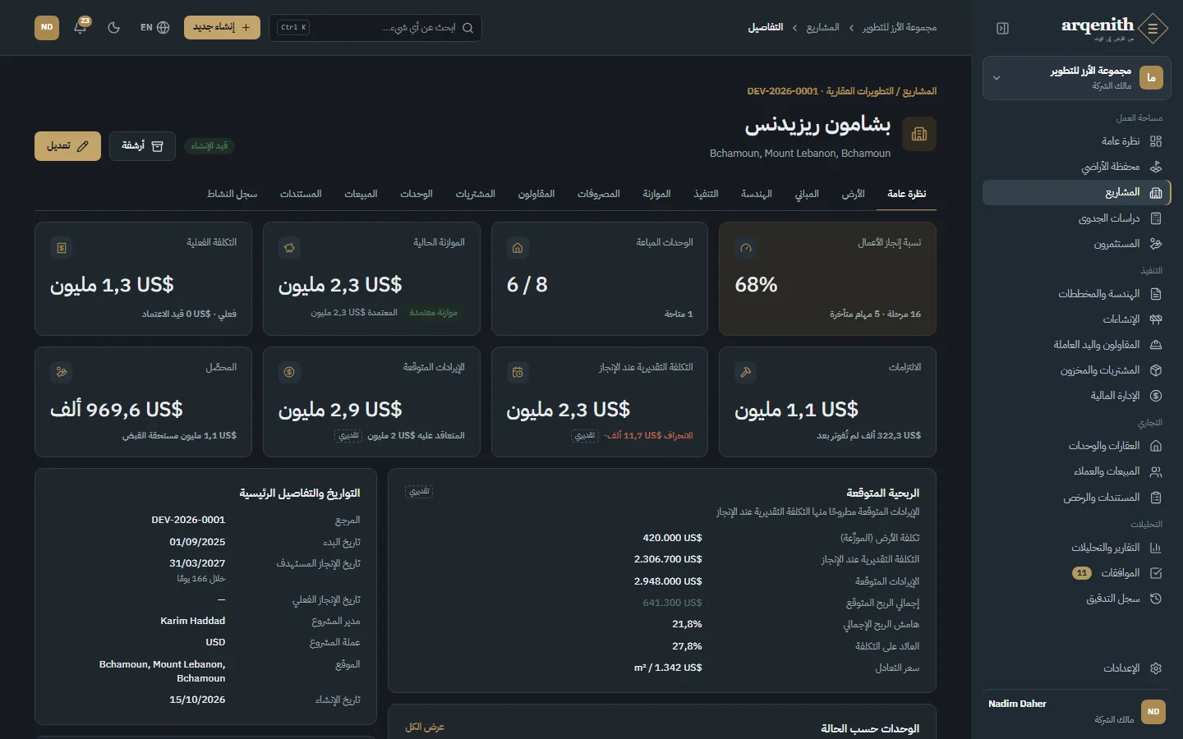Click the 68% نسبة إنجاز الأعمال card
The width and height of the screenshot is (1183, 739).
(827, 279)
